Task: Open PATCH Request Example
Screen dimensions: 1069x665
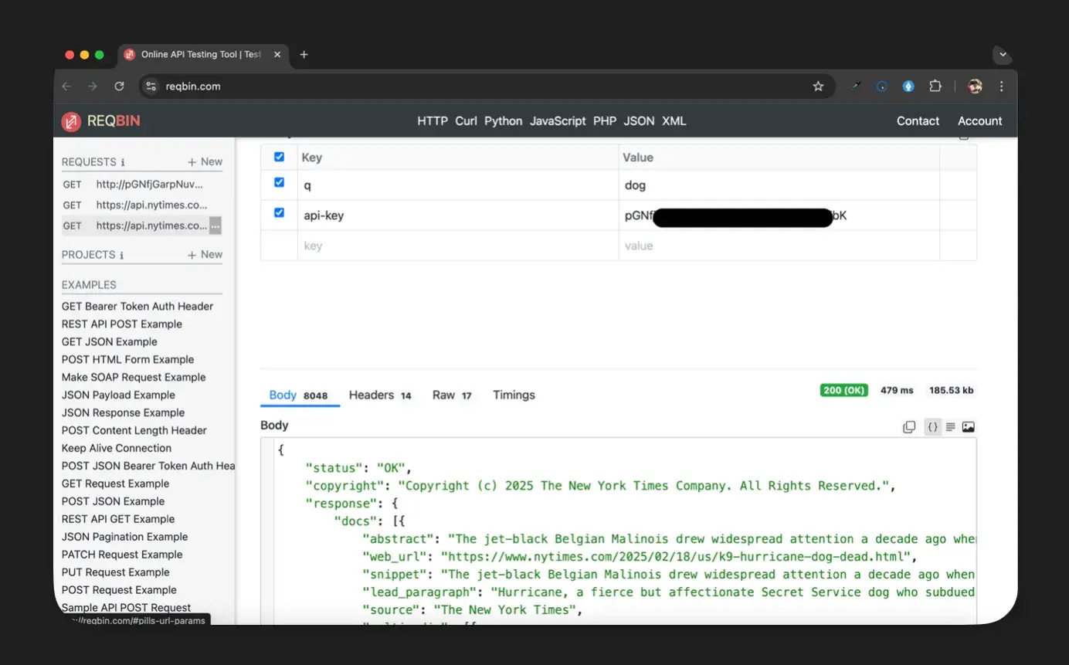Action: point(122,555)
